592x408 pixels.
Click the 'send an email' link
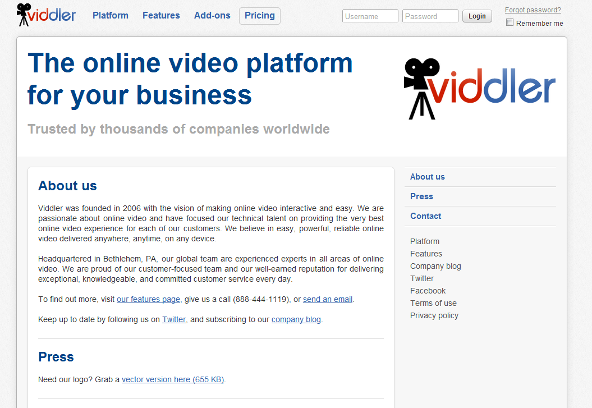point(328,299)
